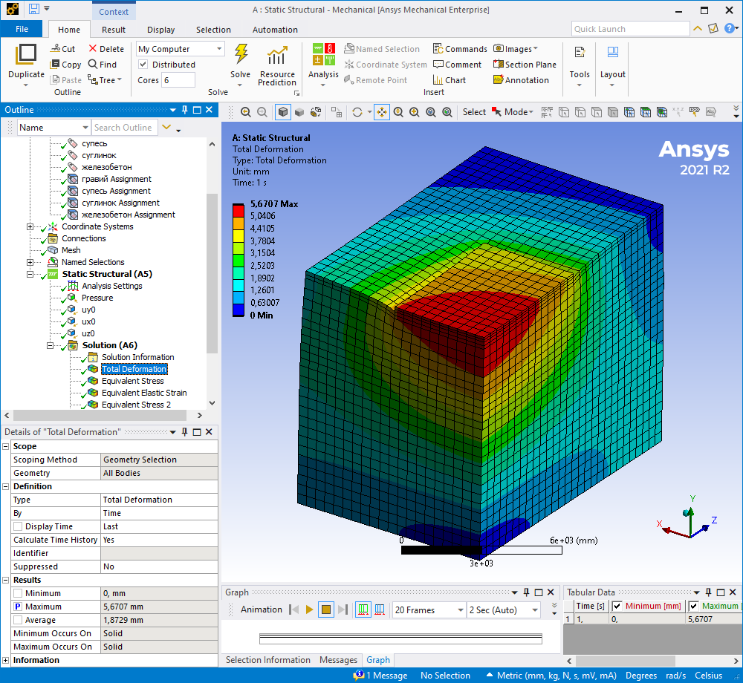Open the 2 Sec (Auto) dropdown
Viewport: 743px width, 683px height.
tap(503, 610)
